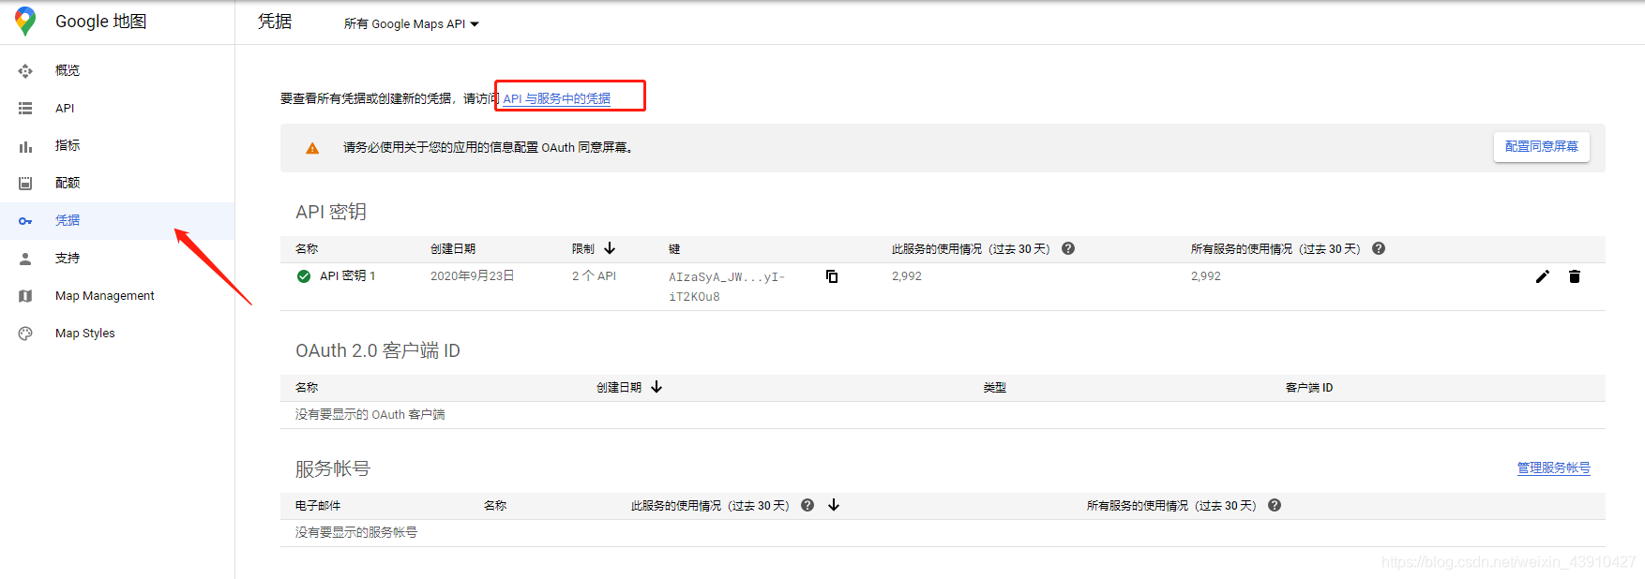This screenshot has width=1645, height=579.
Task: Click the 名称 column header in OAuth table
Action: (x=307, y=387)
